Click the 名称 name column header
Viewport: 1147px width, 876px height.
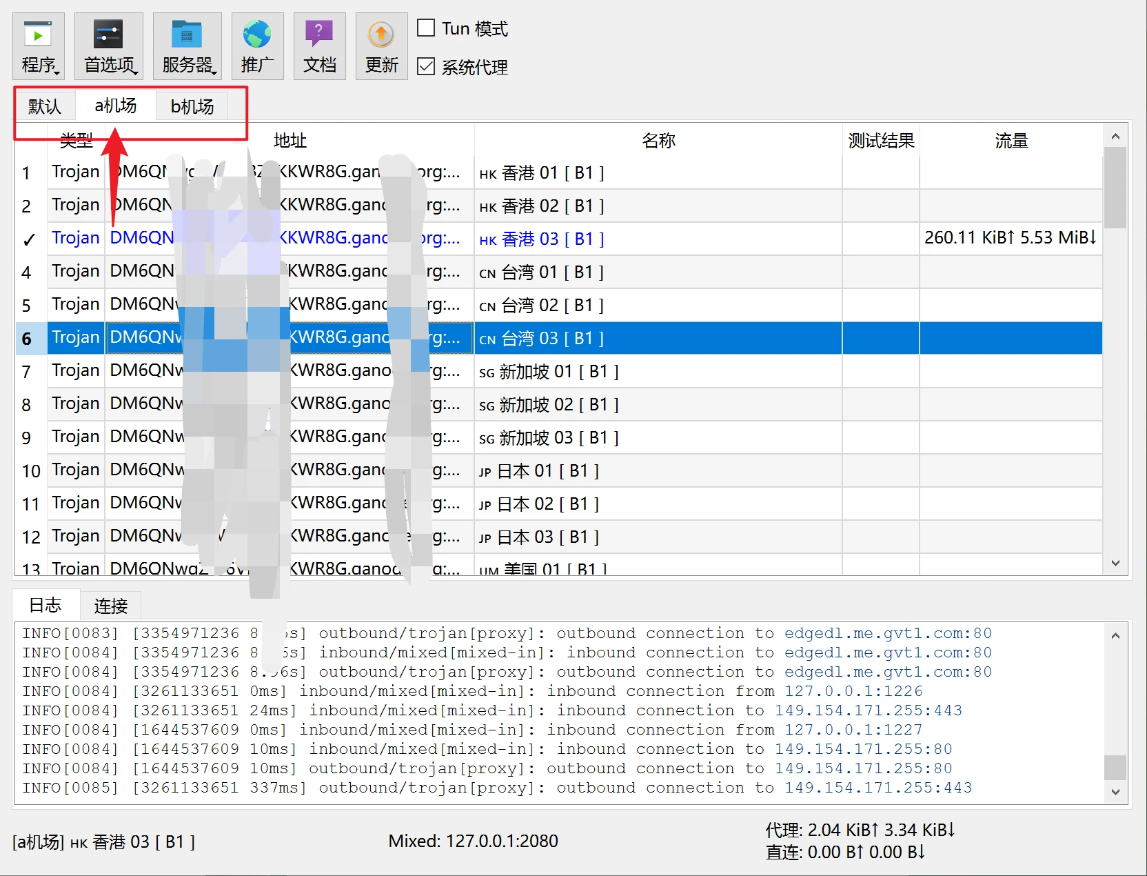pyautogui.click(x=658, y=141)
